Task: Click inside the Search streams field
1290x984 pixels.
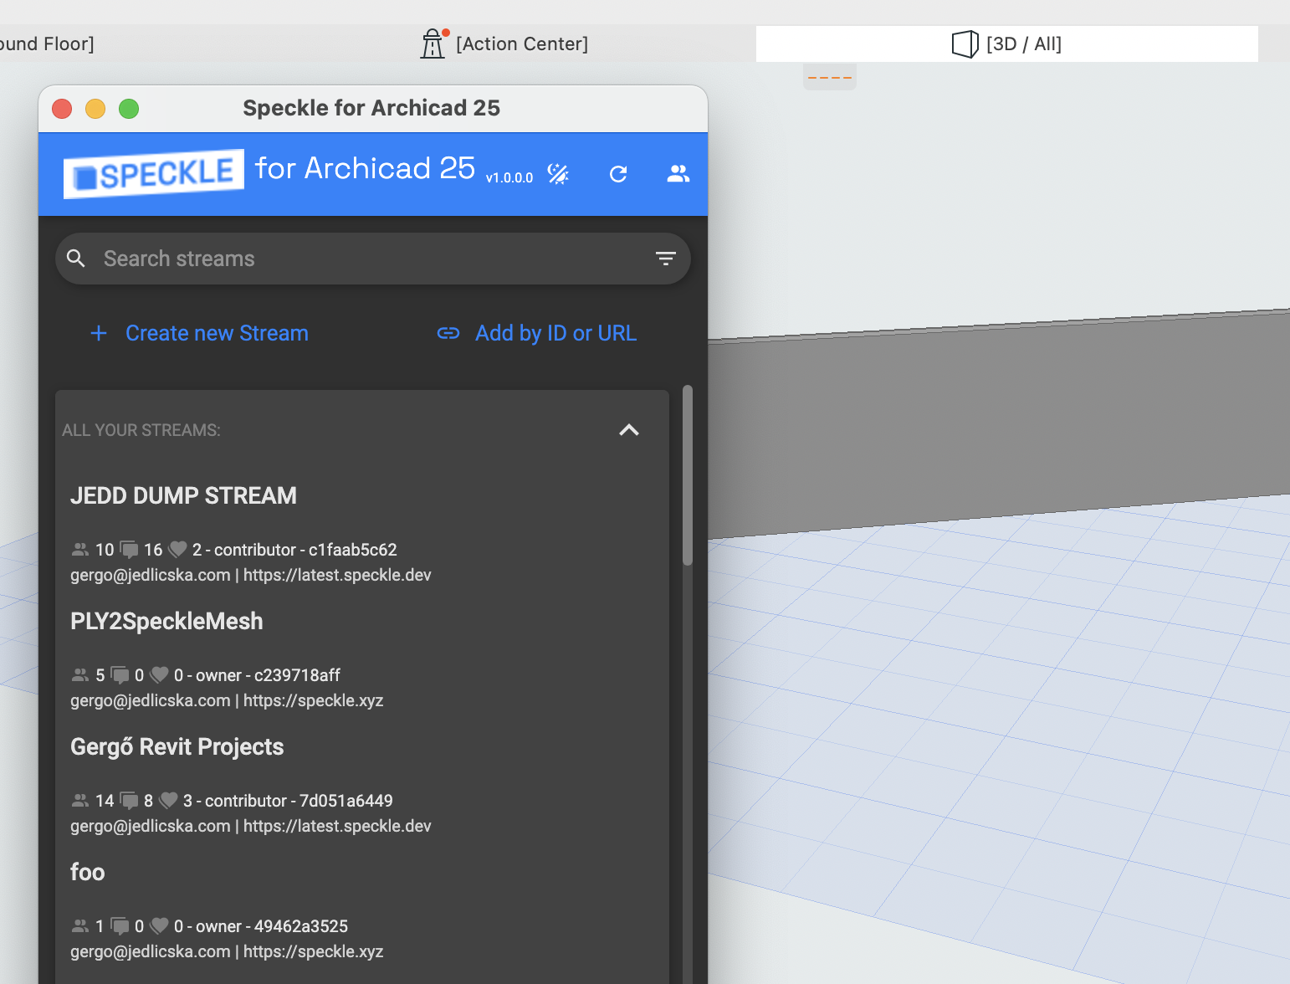Action: point(335,259)
